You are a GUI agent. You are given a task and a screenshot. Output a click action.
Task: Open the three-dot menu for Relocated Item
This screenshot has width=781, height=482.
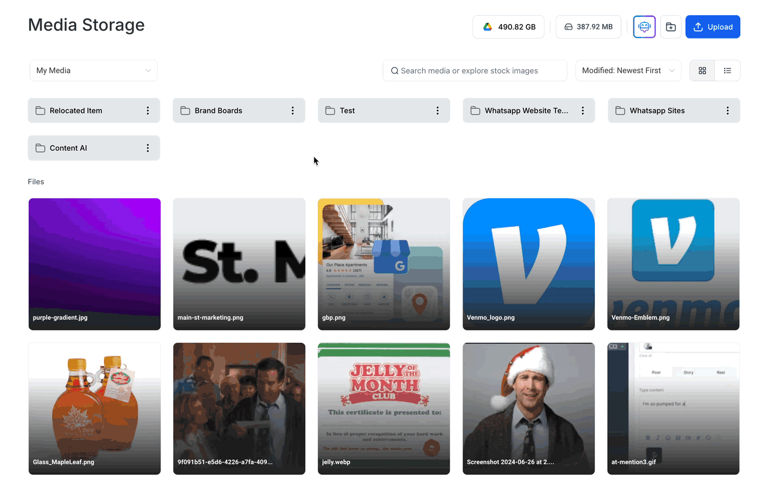(x=148, y=111)
